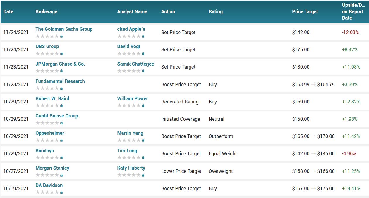Open the Robert W. Baird link
Image resolution: width=369 pixels, height=198 pixels.
(x=52, y=98)
